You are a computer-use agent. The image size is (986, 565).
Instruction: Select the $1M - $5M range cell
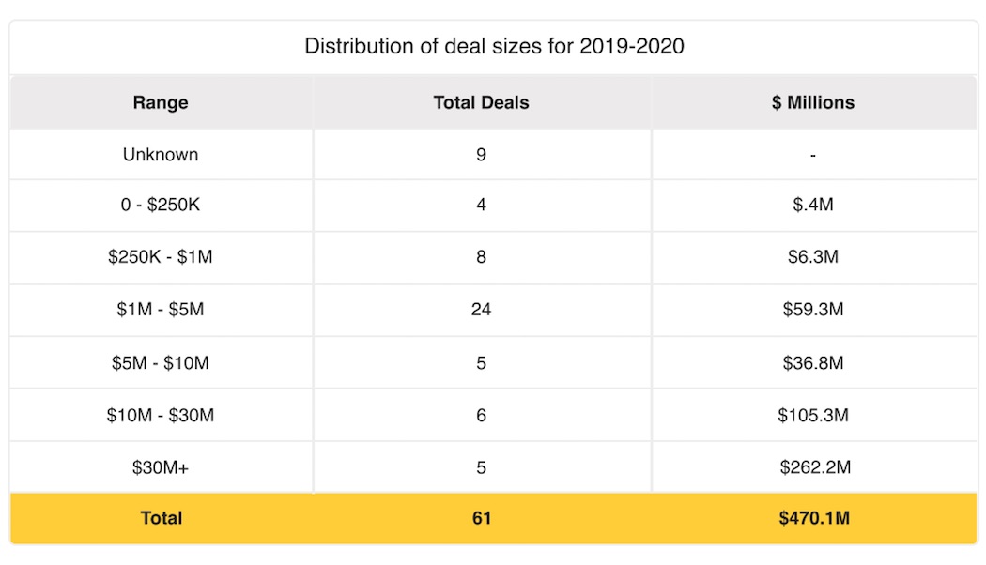[x=161, y=309]
